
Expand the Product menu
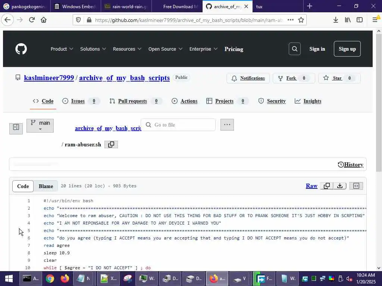[x=62, y=49]
